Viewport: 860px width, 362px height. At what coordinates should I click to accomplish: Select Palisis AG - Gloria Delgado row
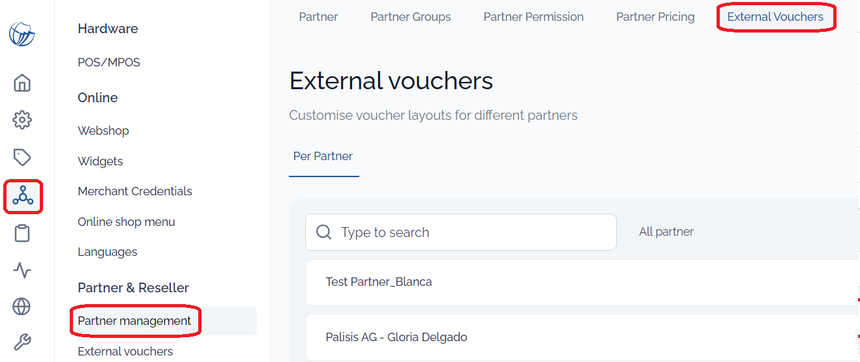(582, 337)
